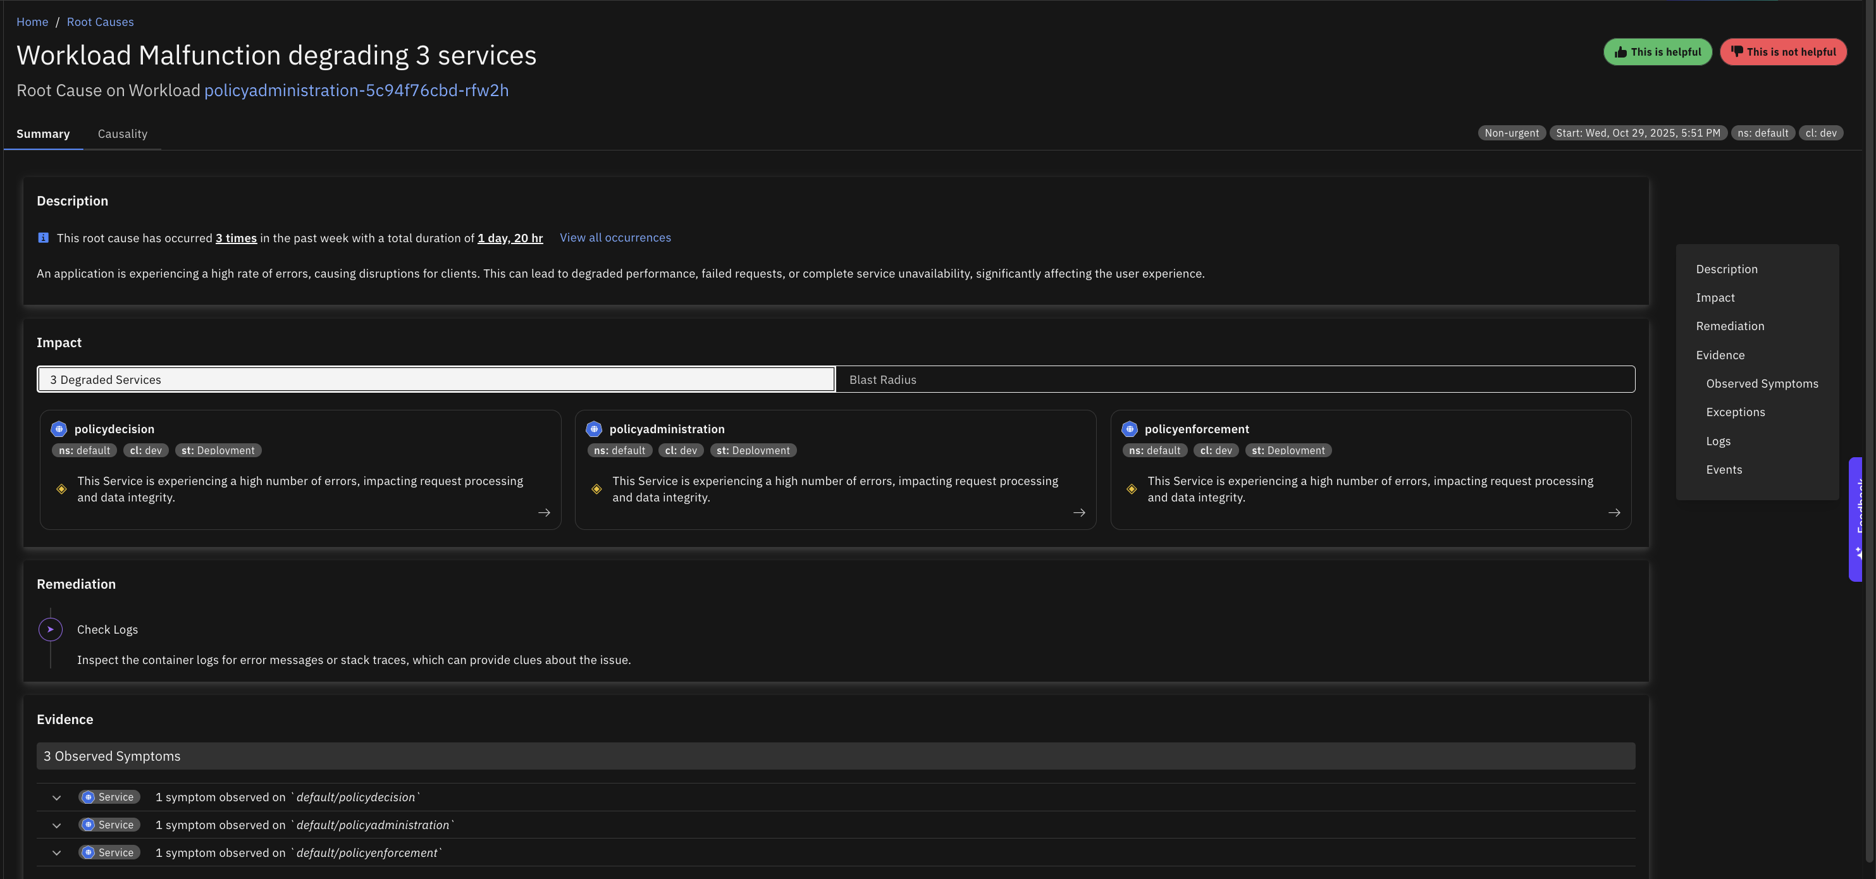This screenshot has width=1876, height=879.
Task: Click the blue info icon in Description
Action: 43,238
